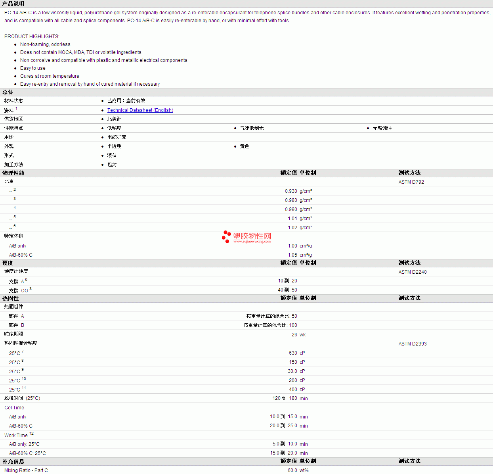Click the 'Work Time' row label
The image size is (493, 474).
click(x=16, y=436)
